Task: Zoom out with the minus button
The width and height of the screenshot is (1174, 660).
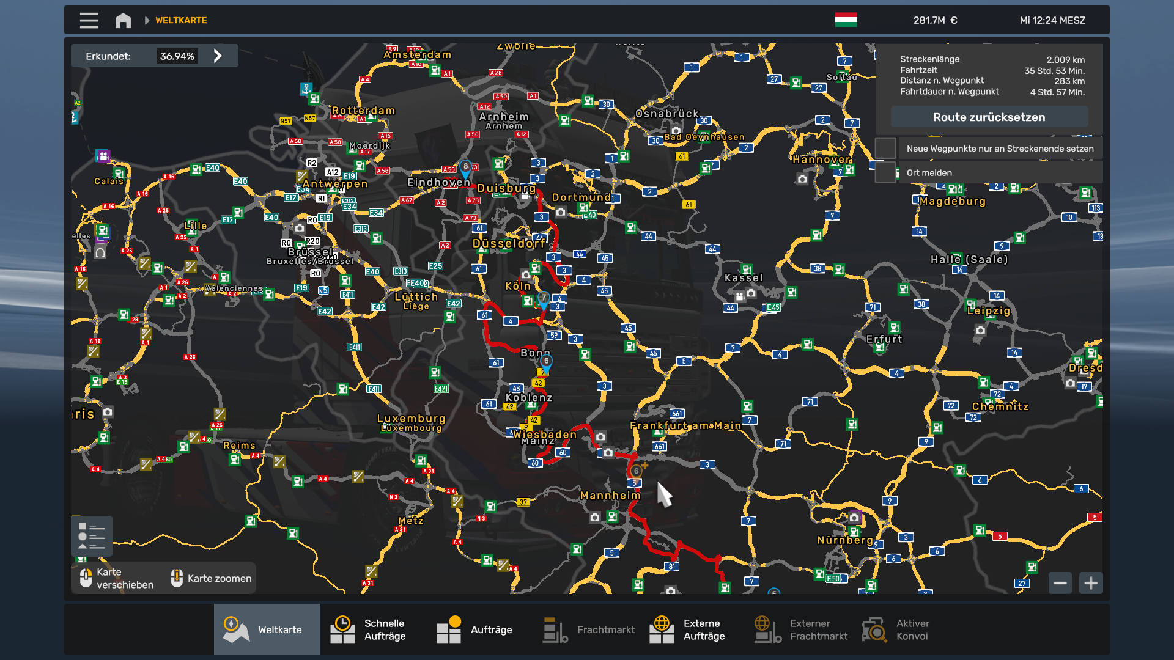Action: pos(1060,583)
